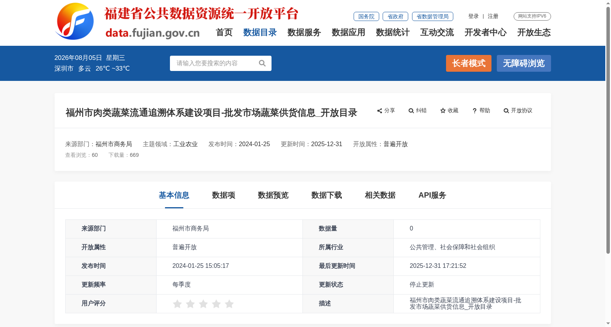This screenshot has height=327, width=611.
Task: Click 注册 to register
Action: pyautogui.click(x=493, y=16)
